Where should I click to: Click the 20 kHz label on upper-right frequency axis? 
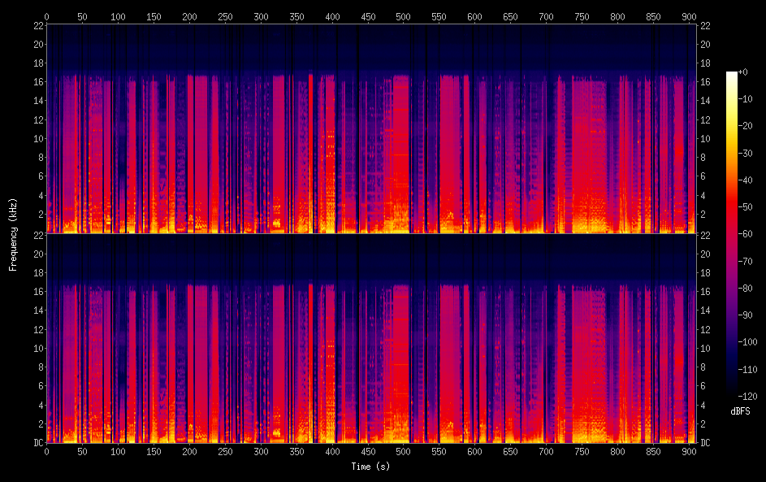706,44
